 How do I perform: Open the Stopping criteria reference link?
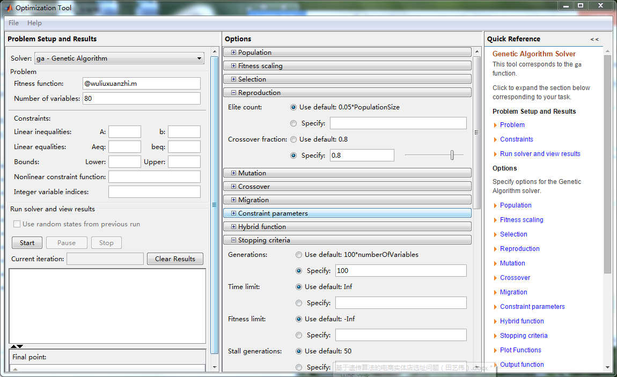(x=524, y=336)
